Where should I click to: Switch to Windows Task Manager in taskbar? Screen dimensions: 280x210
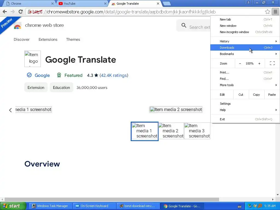[50, 206]
